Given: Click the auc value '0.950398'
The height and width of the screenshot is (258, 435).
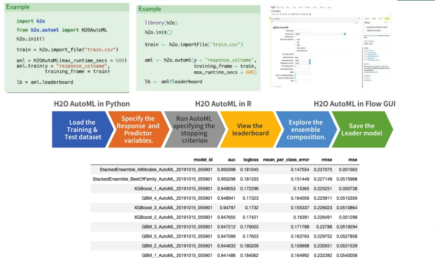Looking at the screenshot, I should coord(226,169).
